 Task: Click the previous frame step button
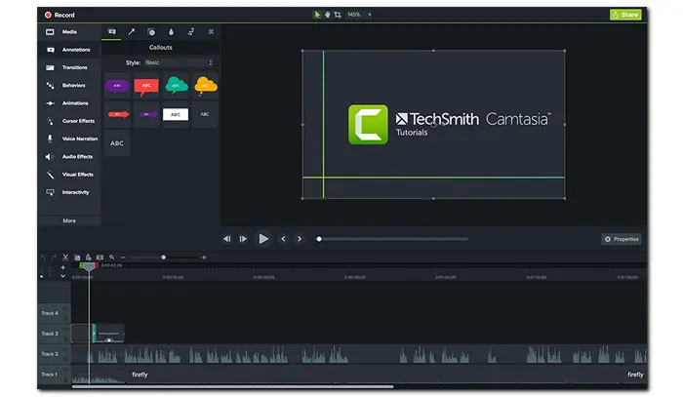pos(227,239)
